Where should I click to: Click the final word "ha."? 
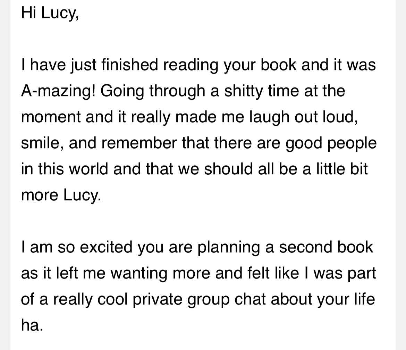coord(32,325)
